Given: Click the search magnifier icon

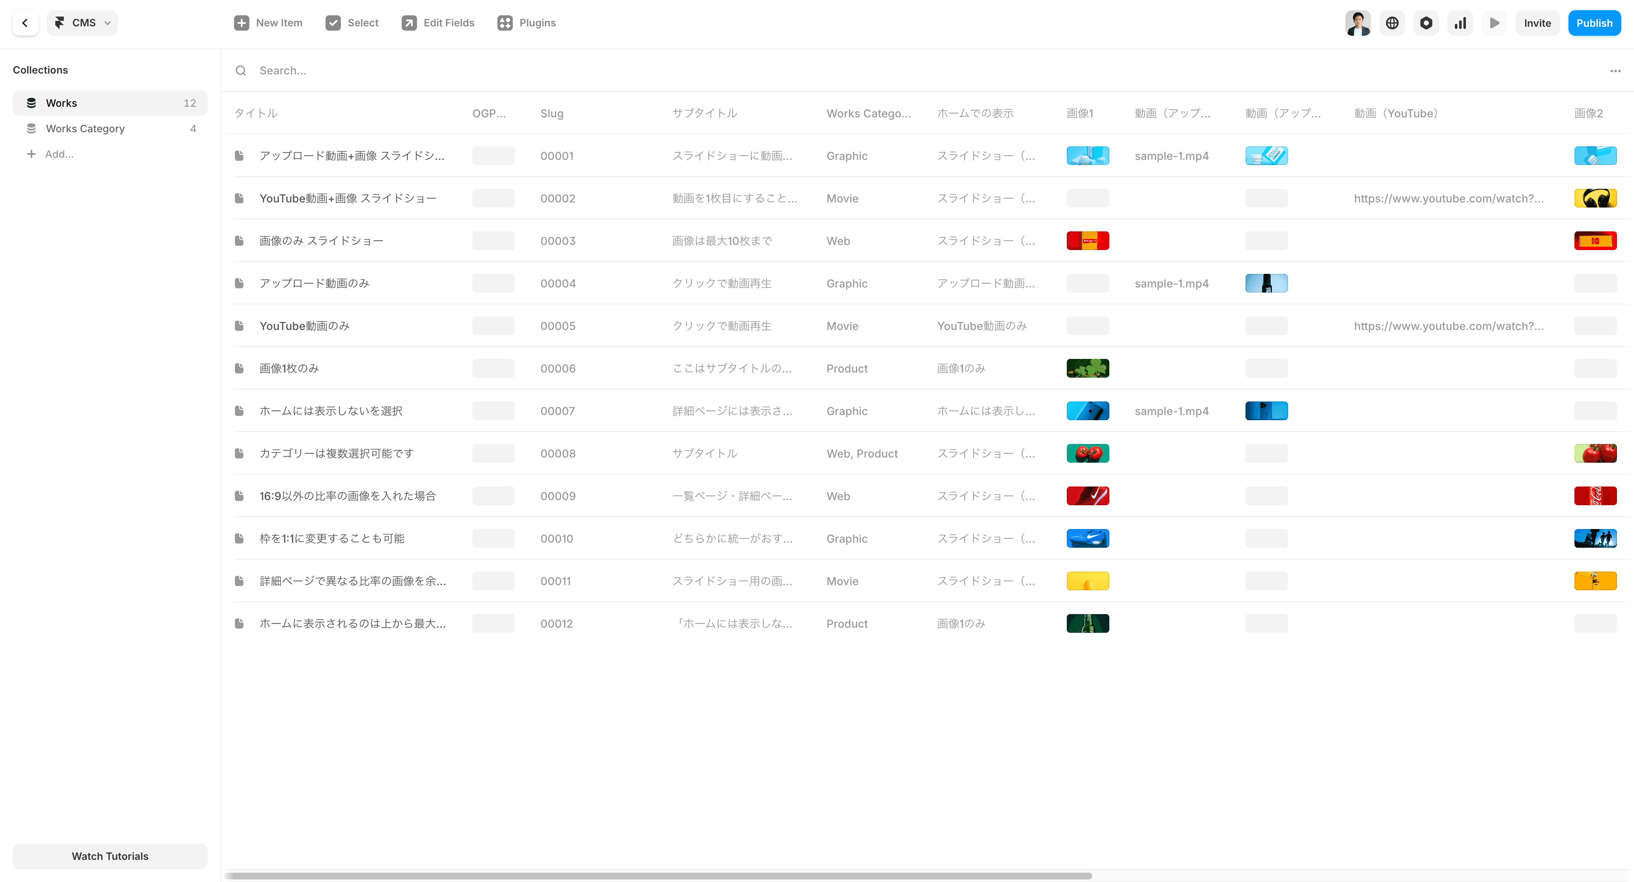Looking at the screenshot, I should 241,71.
